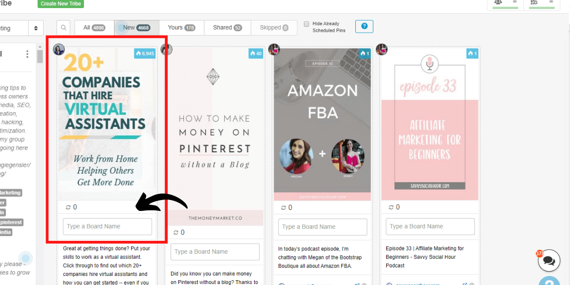The width and height of the screenshot is (570, 285).
Task: Open the Skipped 0 tab
Action: pos(274,28)
